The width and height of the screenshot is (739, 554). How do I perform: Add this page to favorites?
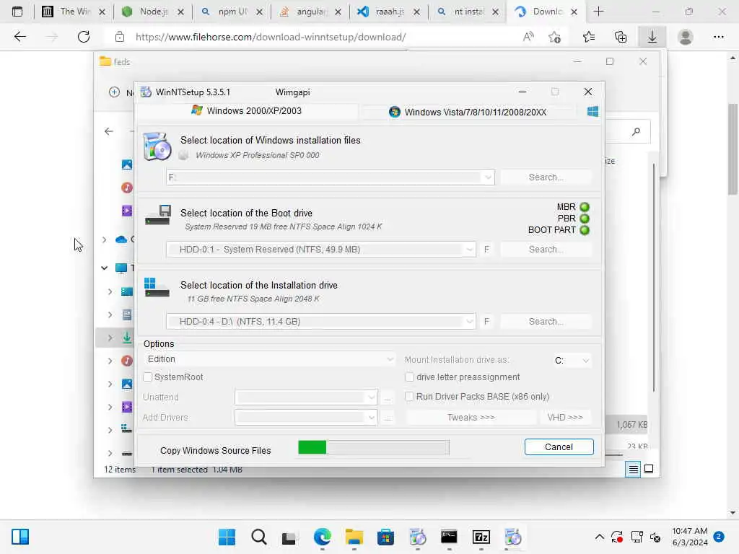click(555, 37)
